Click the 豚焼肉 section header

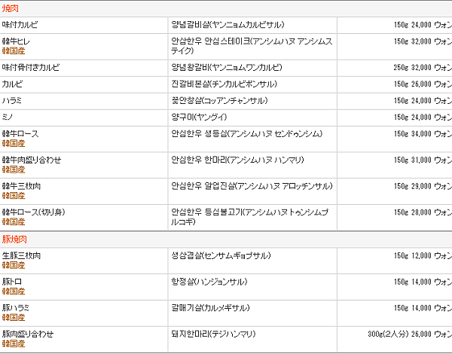tap(15, 239)
